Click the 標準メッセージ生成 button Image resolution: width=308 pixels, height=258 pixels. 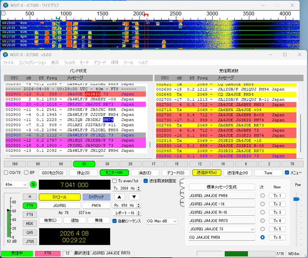click(221, 187)
